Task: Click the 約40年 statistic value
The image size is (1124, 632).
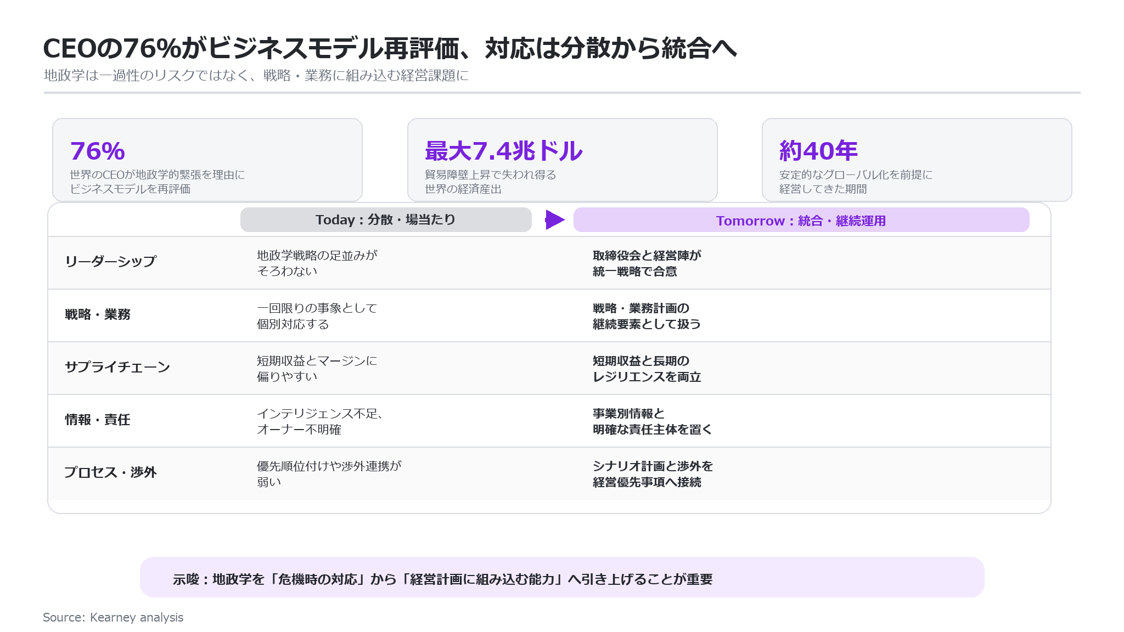Action: coord(818,151)
